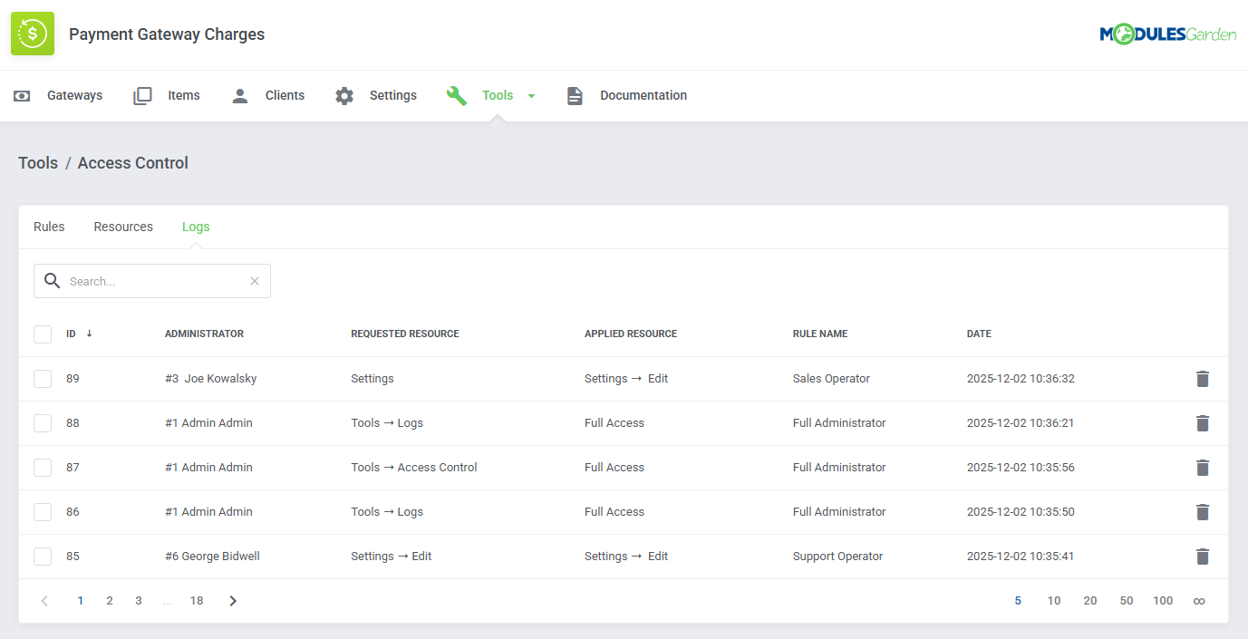The image size is (1248, 639).
Task: Open the Payment Gateway Charges module icon
Action: click(x=32, y=34)
